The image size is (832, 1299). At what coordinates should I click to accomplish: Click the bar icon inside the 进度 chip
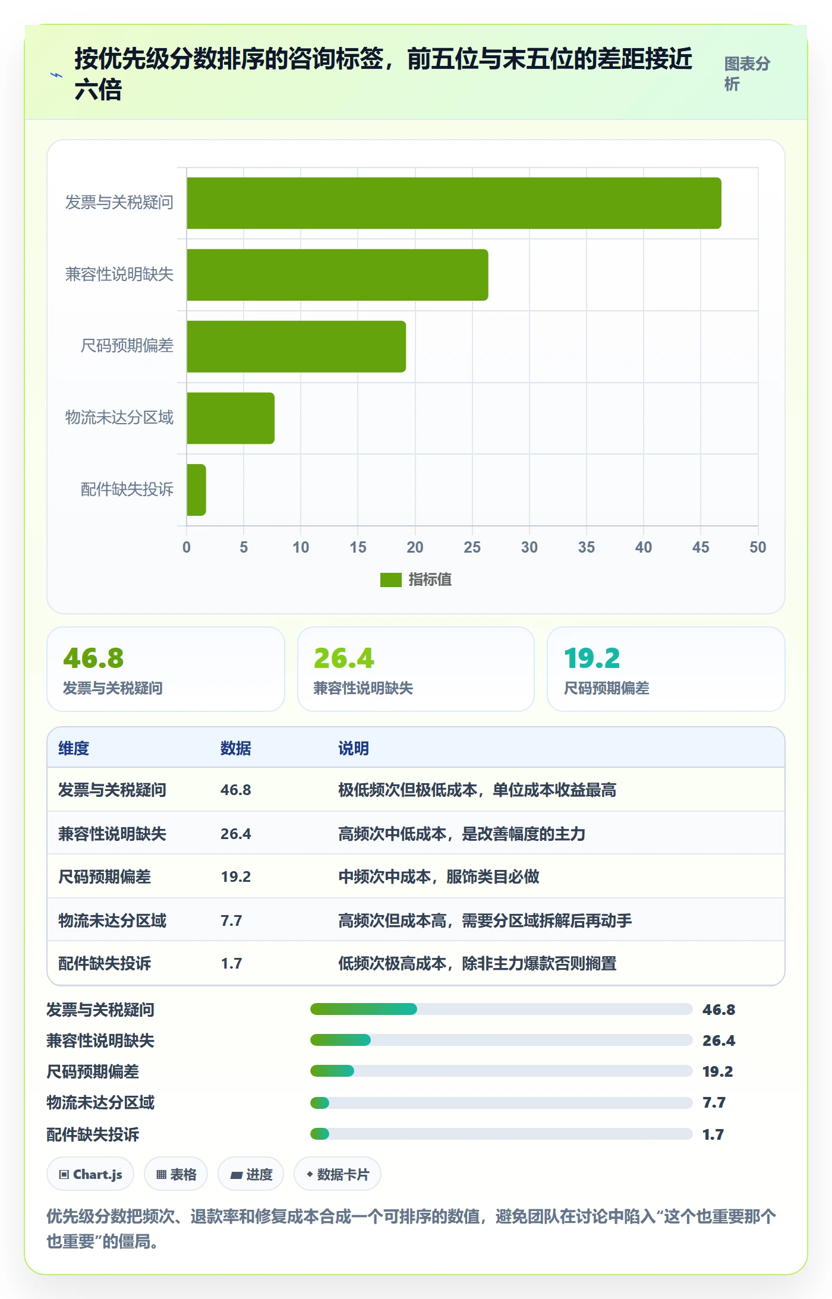pyautogui.click(x=236, y=1175)
